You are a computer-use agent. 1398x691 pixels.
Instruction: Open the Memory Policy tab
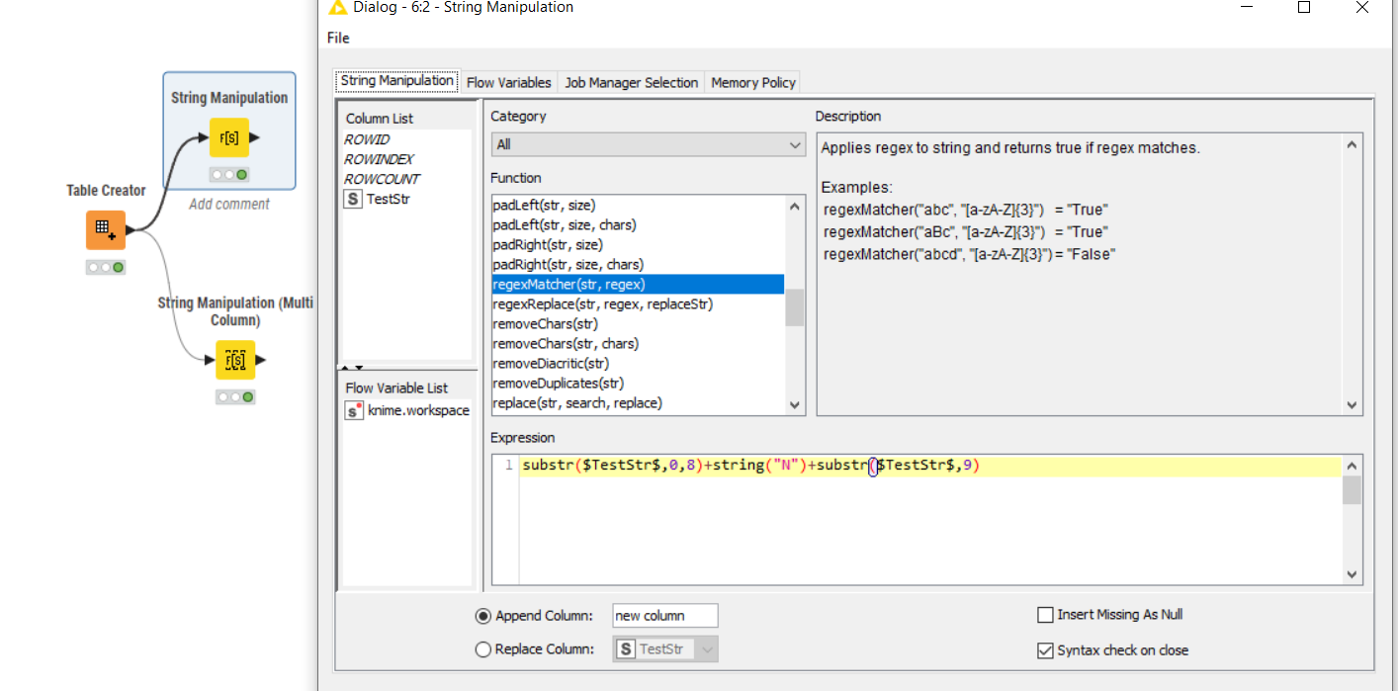click(752, 83)
